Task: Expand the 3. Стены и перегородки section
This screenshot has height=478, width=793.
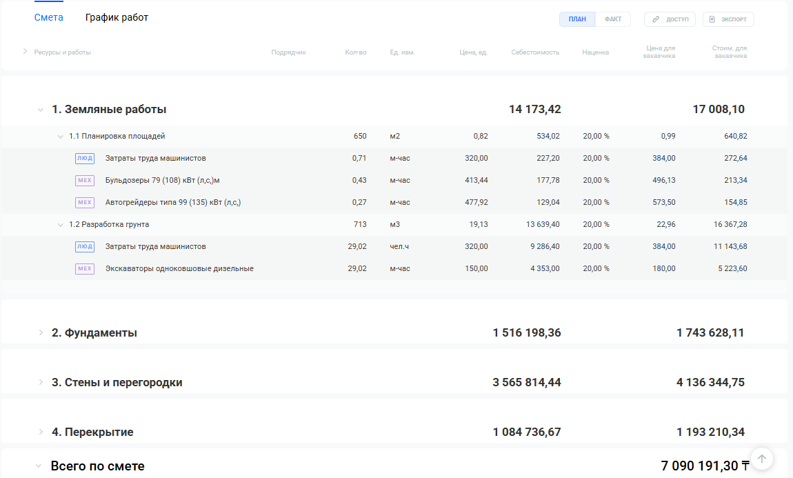Action: [41, 383]
